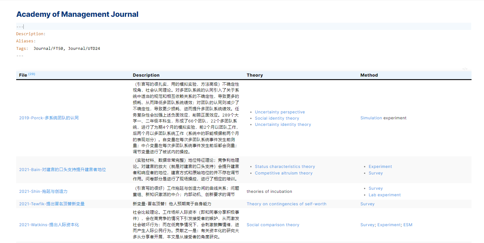The image size is (484, 243).
Task: Click the description text of 2021-Bain row
Action: tap(186, 169)
